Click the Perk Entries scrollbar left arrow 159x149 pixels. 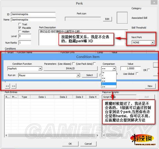(x=6, y=135)
